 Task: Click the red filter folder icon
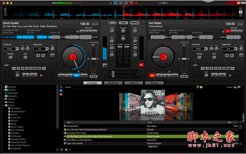pos(61,94)
